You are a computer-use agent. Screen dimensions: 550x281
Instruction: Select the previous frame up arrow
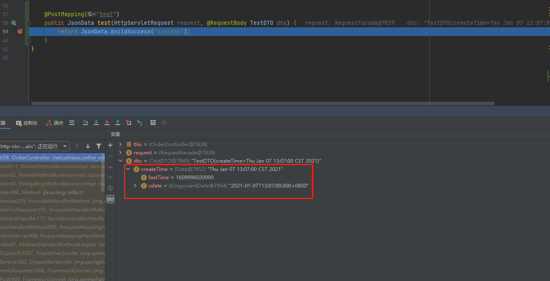pyautogui.click(x=77, y=146)
